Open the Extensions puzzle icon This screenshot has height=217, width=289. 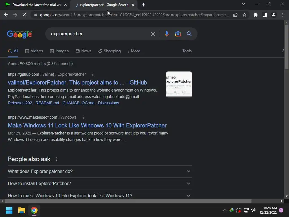point(255,15)
